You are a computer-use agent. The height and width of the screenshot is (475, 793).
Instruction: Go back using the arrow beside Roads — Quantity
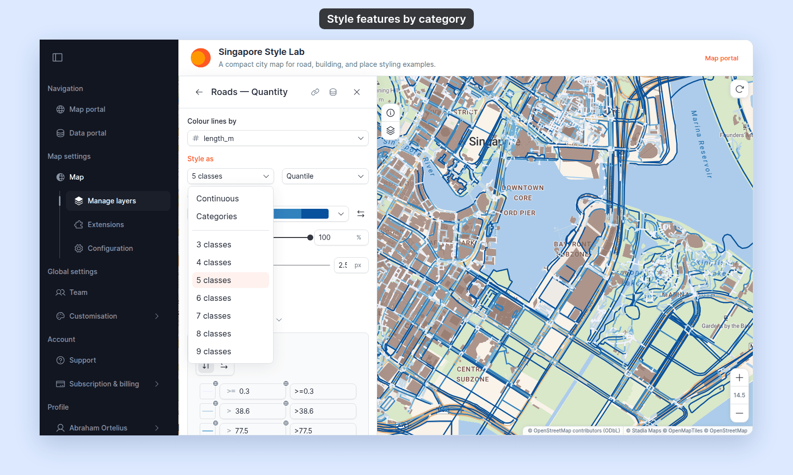[x=199, y=92]
